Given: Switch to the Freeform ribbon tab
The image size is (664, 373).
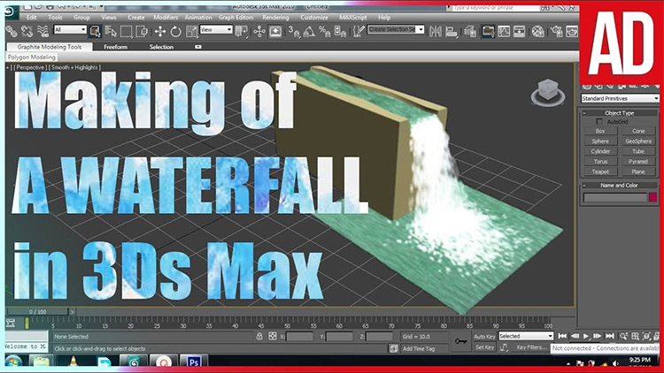Looking at the screenshot, I should point(116,47).
